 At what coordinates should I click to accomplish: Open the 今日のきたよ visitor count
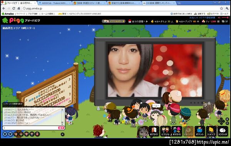pos(162,22)
